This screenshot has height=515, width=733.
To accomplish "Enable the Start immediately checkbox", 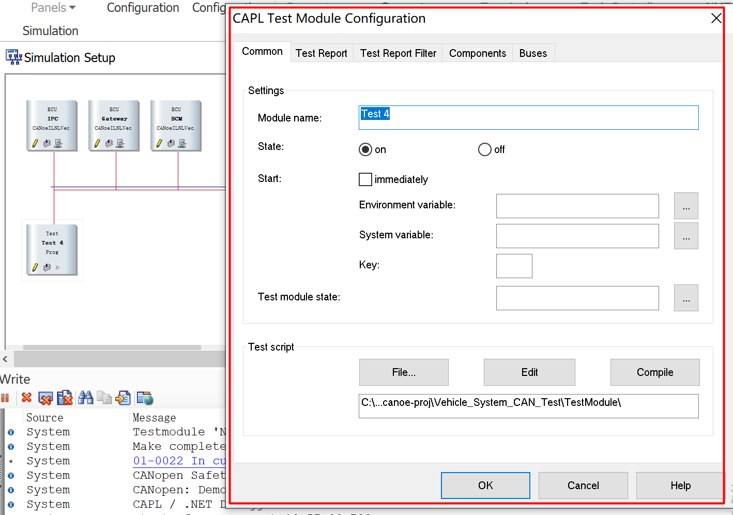I will 365,179.
